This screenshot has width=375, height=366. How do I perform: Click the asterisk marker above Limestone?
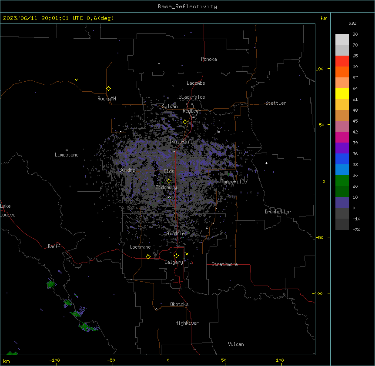click(67, 150)
